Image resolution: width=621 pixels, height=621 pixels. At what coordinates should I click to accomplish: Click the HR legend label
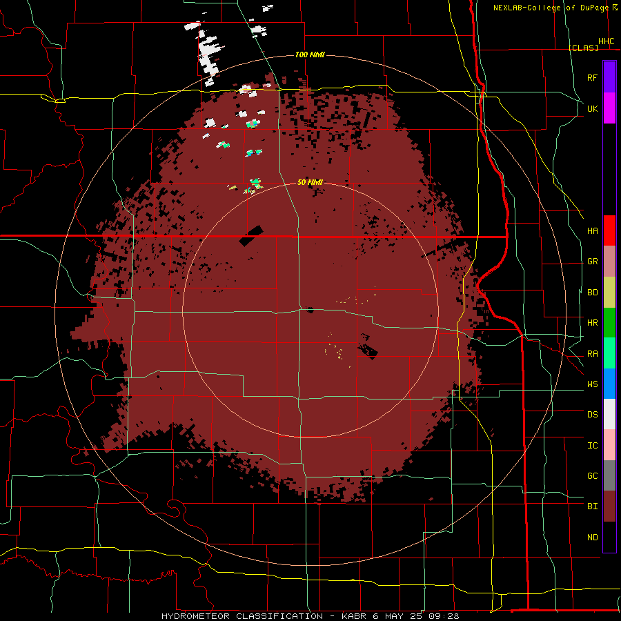click(592, 323)
